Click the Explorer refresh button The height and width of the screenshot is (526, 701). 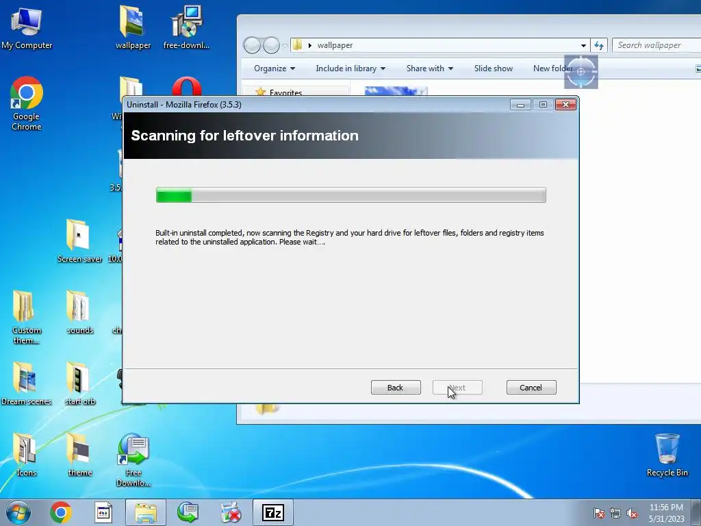598,45
